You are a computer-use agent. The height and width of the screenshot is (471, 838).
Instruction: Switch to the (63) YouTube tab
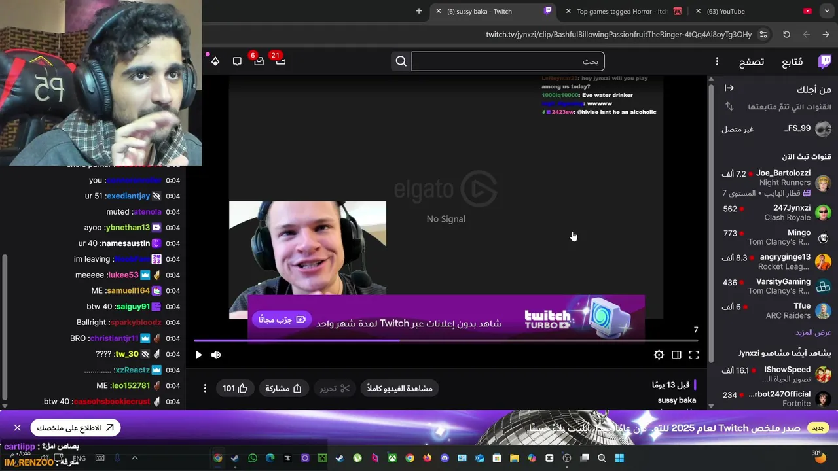pyautogui.click(x=754, y=11)
